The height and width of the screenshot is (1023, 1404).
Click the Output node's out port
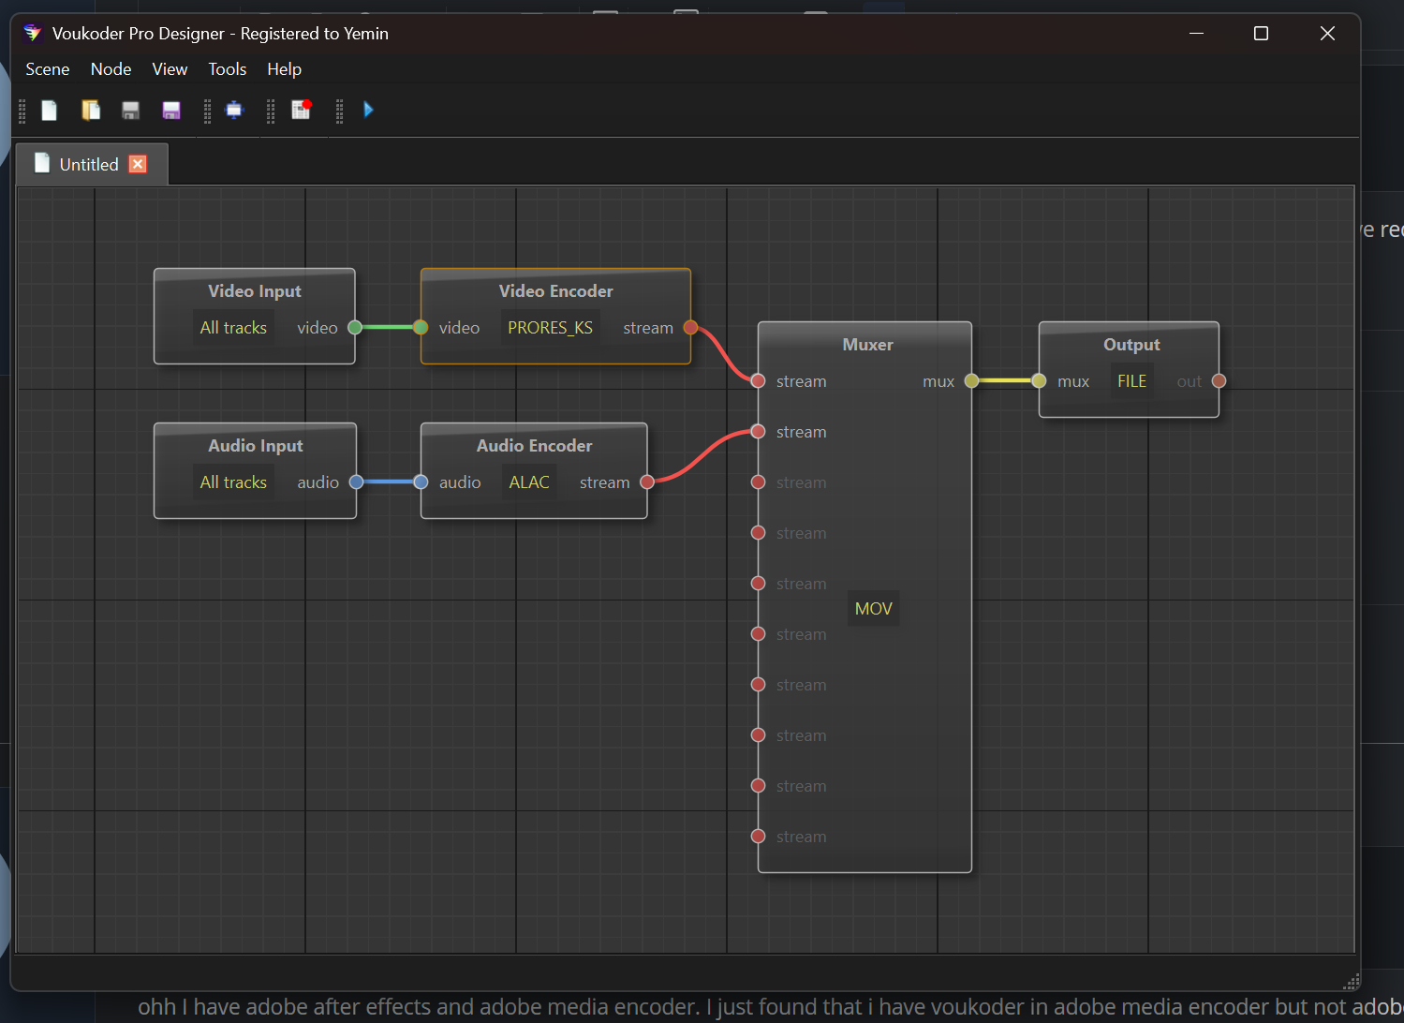click(x=1219, y=381)
